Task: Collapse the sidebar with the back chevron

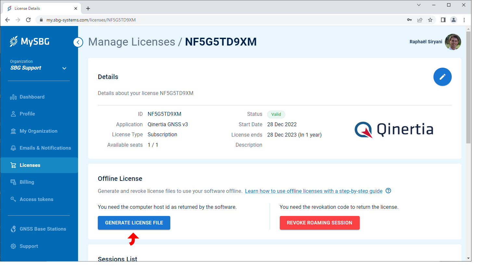Action: (78, 42)
